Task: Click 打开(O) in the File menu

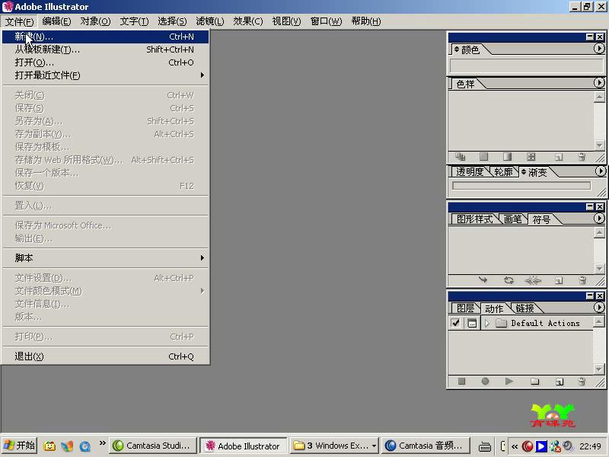Action: (105, 62)
